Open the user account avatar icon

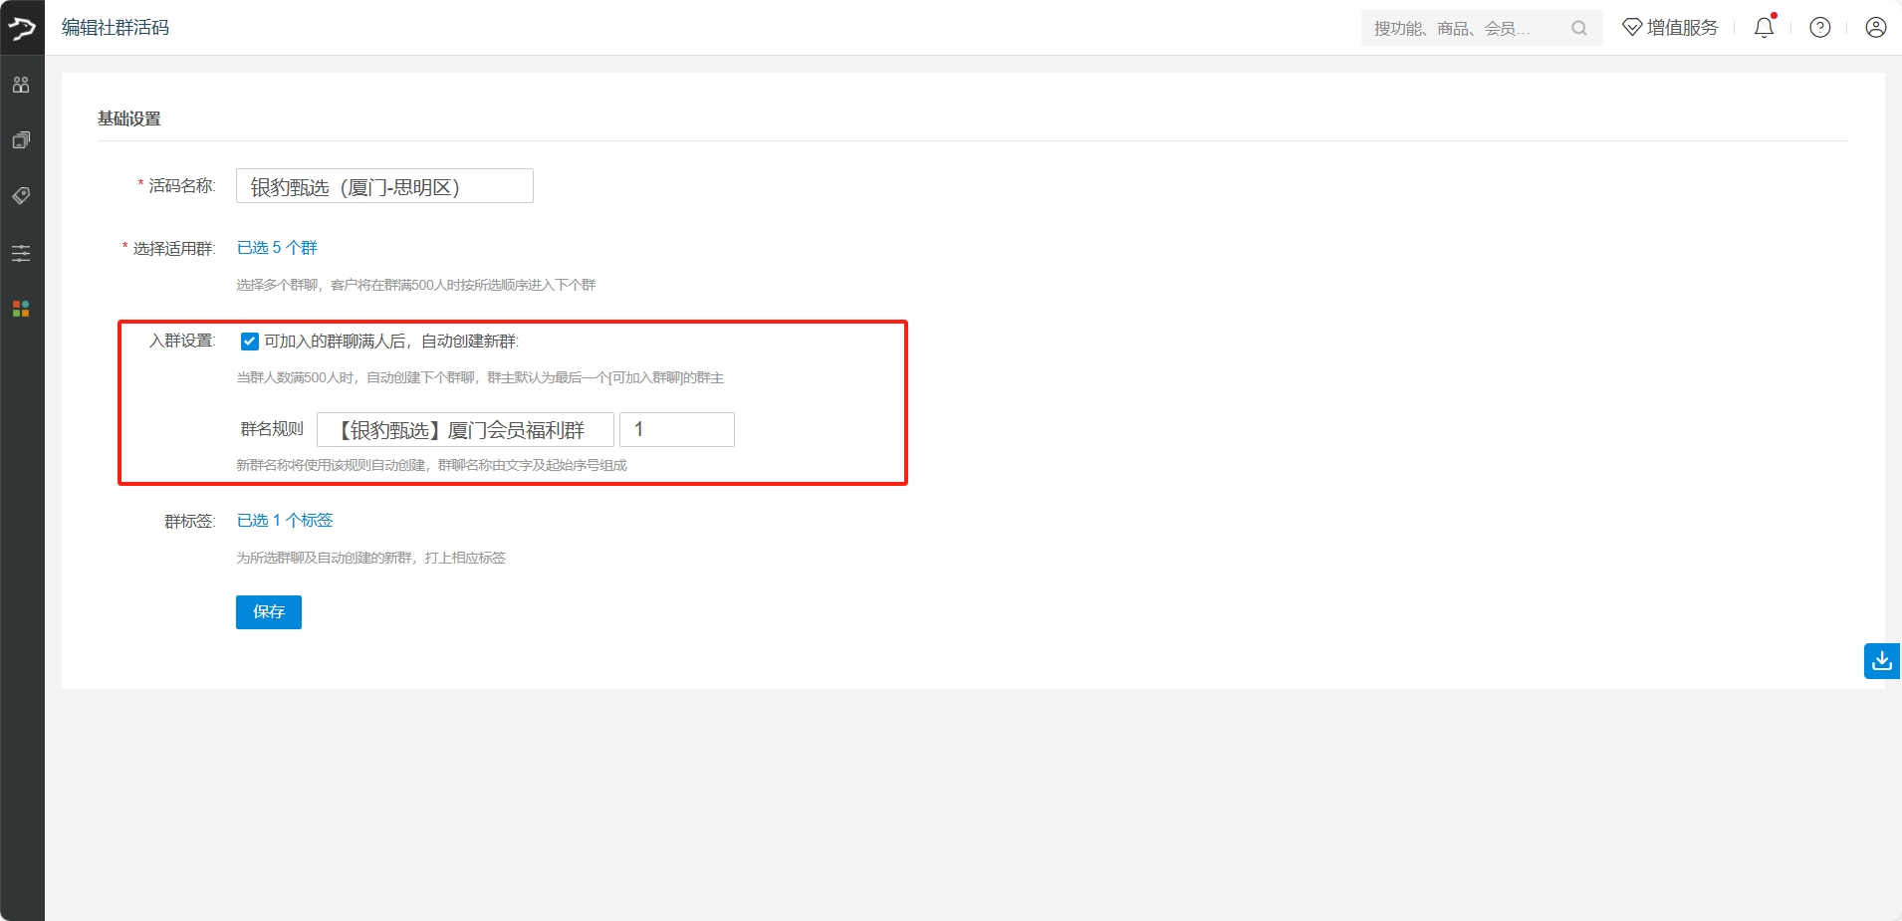click(1875, 28)
